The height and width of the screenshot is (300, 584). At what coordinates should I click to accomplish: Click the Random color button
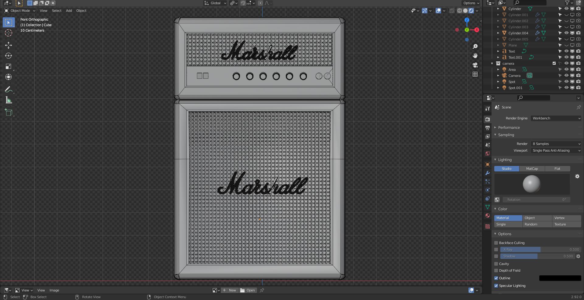click(537, 224)
